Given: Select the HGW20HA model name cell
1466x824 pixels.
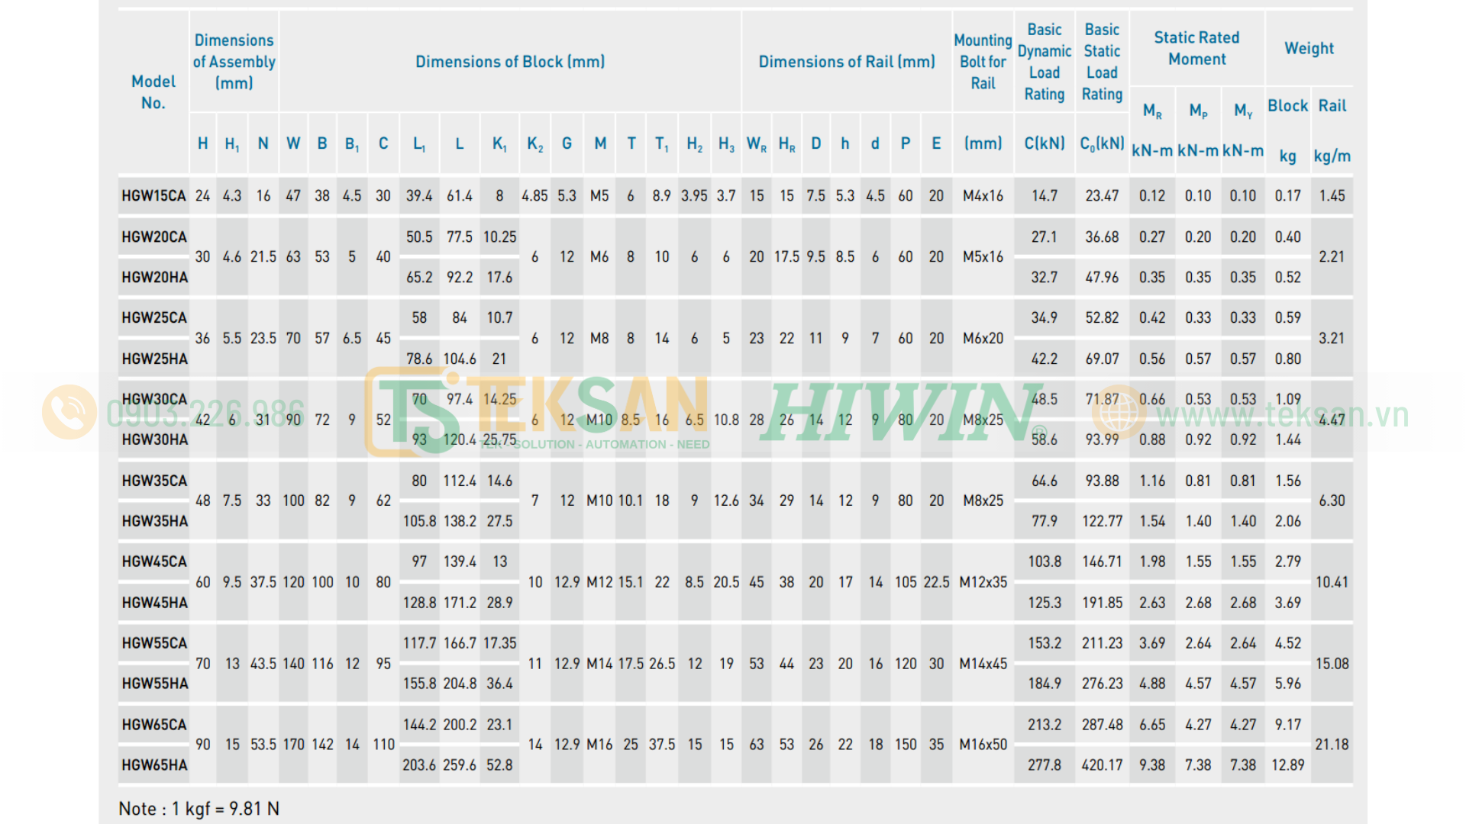Looking at the screenshot, I should 154,278.
